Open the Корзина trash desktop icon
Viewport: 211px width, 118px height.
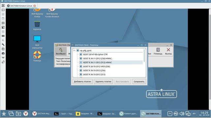(x=37, y=26)
